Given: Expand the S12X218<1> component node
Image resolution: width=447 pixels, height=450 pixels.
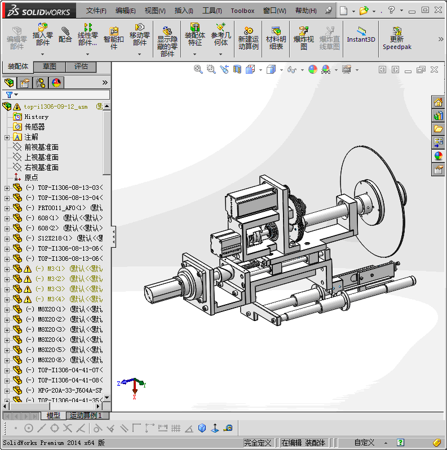Looking at the screenshot, I should pyautogui.click(x=7, y=239).
